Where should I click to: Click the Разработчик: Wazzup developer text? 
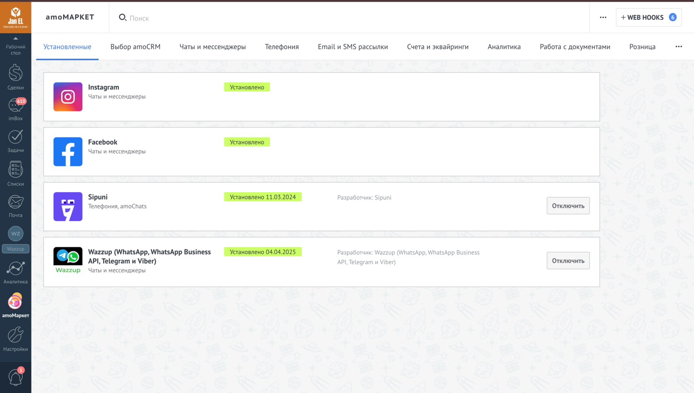coord(409,257)
